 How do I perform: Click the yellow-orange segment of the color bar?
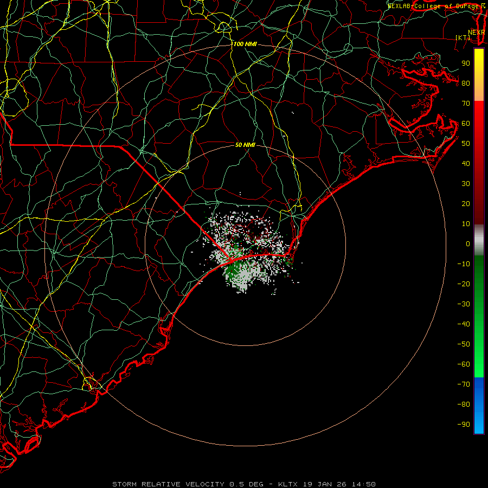(x=479, y=75)
